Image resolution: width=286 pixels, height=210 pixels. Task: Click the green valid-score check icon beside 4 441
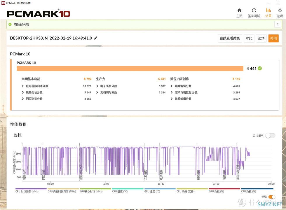(x=260, y=68)
